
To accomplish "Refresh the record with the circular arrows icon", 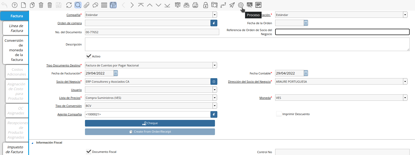I will point(69,5).
